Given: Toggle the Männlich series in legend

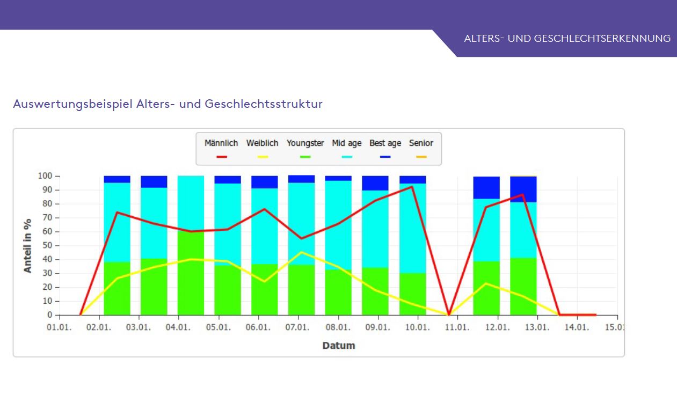Looking at the screenshot, I should click(x=221, y=143).
